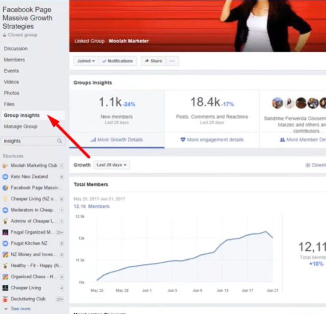
Task: Click the Frugal Organized M... shortcut icon
Action: pyautogui.click(x=5, y=232)
